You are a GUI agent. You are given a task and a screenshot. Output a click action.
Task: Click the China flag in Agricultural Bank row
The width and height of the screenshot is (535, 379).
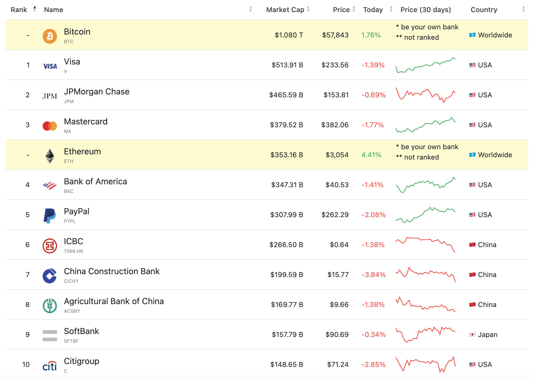(x=472, y=305)
